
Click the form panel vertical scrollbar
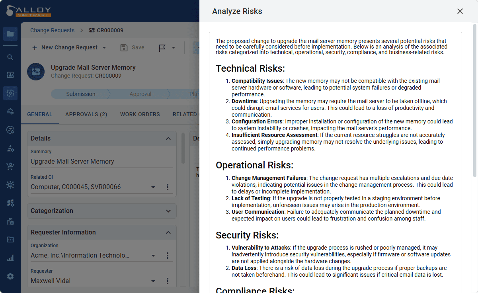[x=183, y=148]
